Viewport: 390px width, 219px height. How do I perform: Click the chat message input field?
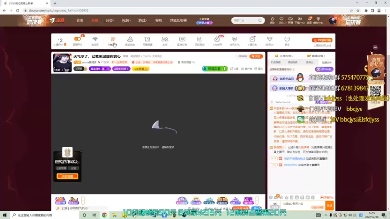(303, 205)
